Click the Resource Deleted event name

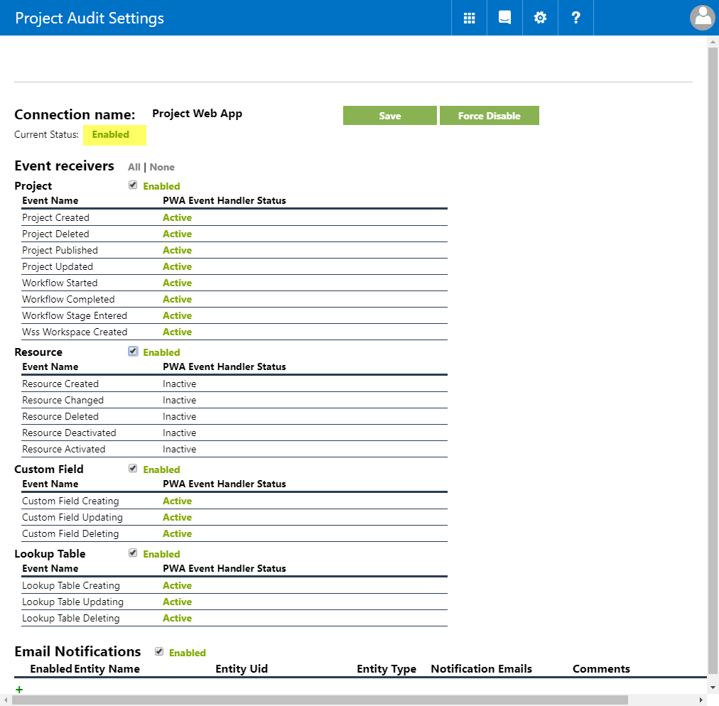coord(60,416)
